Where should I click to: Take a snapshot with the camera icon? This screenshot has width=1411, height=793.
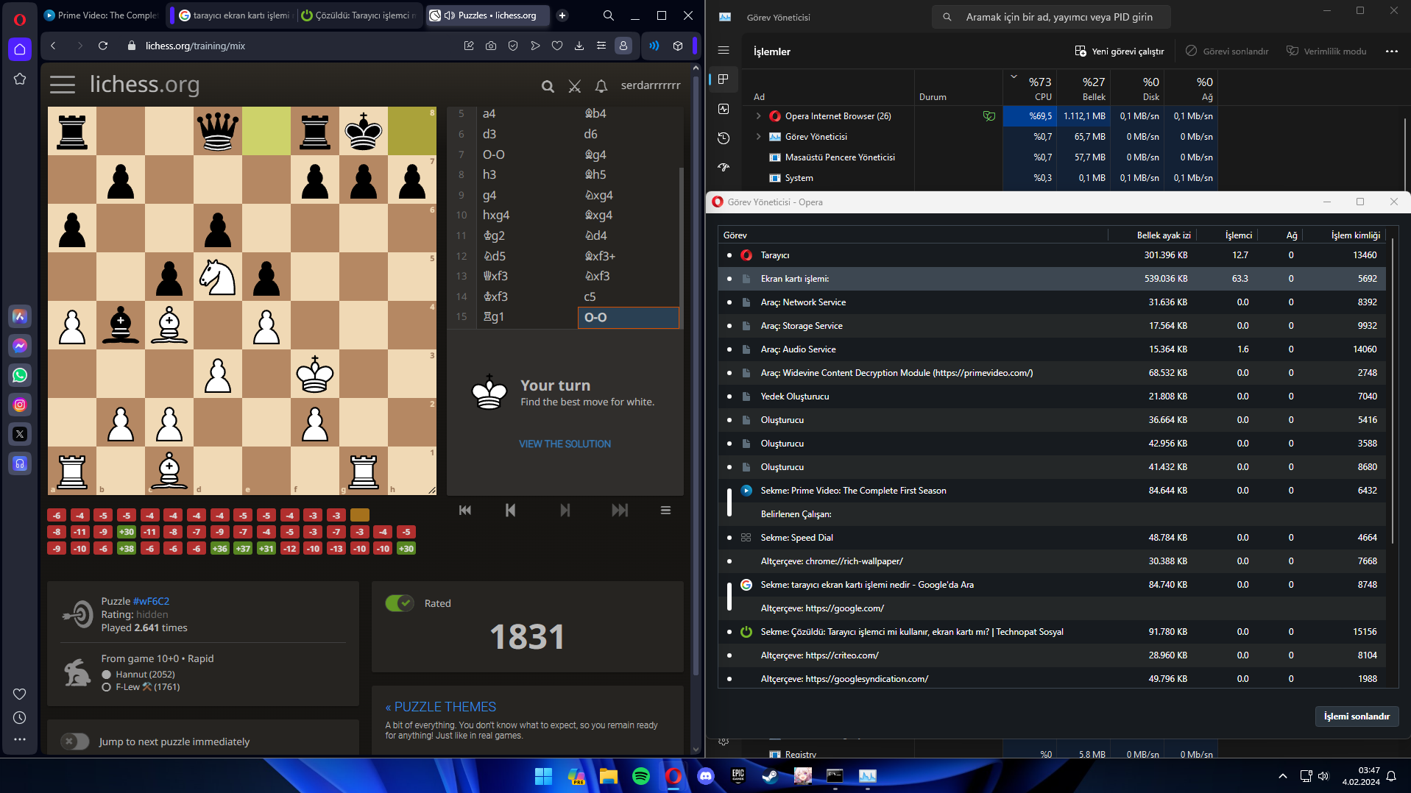pyautogui.click(x=491, y=46)
